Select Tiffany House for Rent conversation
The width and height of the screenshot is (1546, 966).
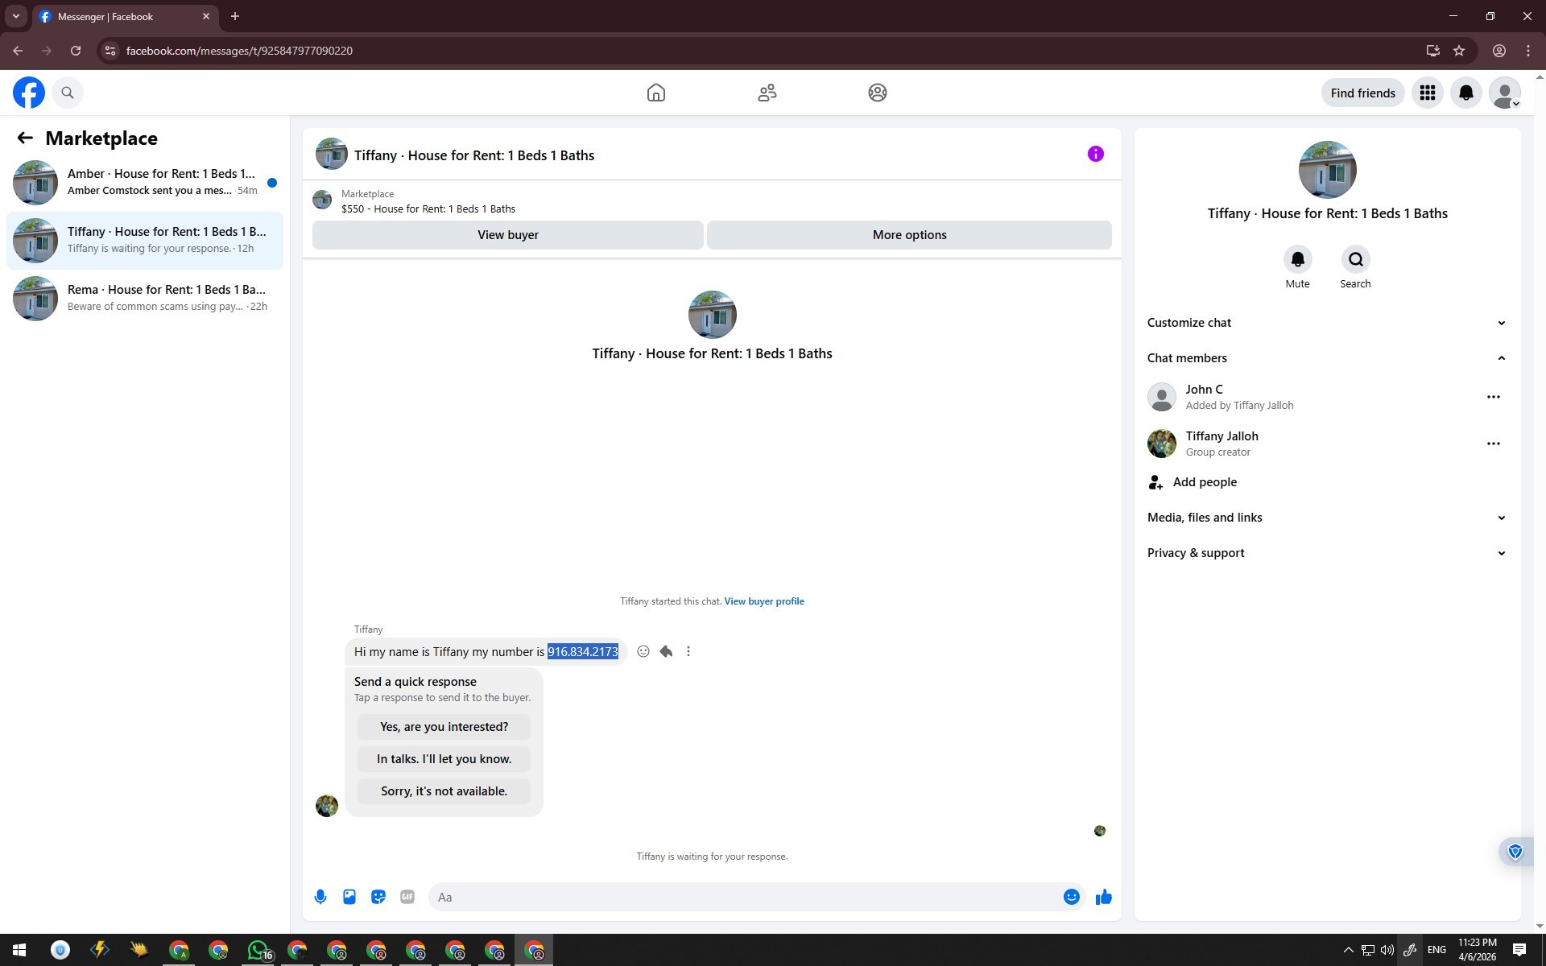coord(145,240)
